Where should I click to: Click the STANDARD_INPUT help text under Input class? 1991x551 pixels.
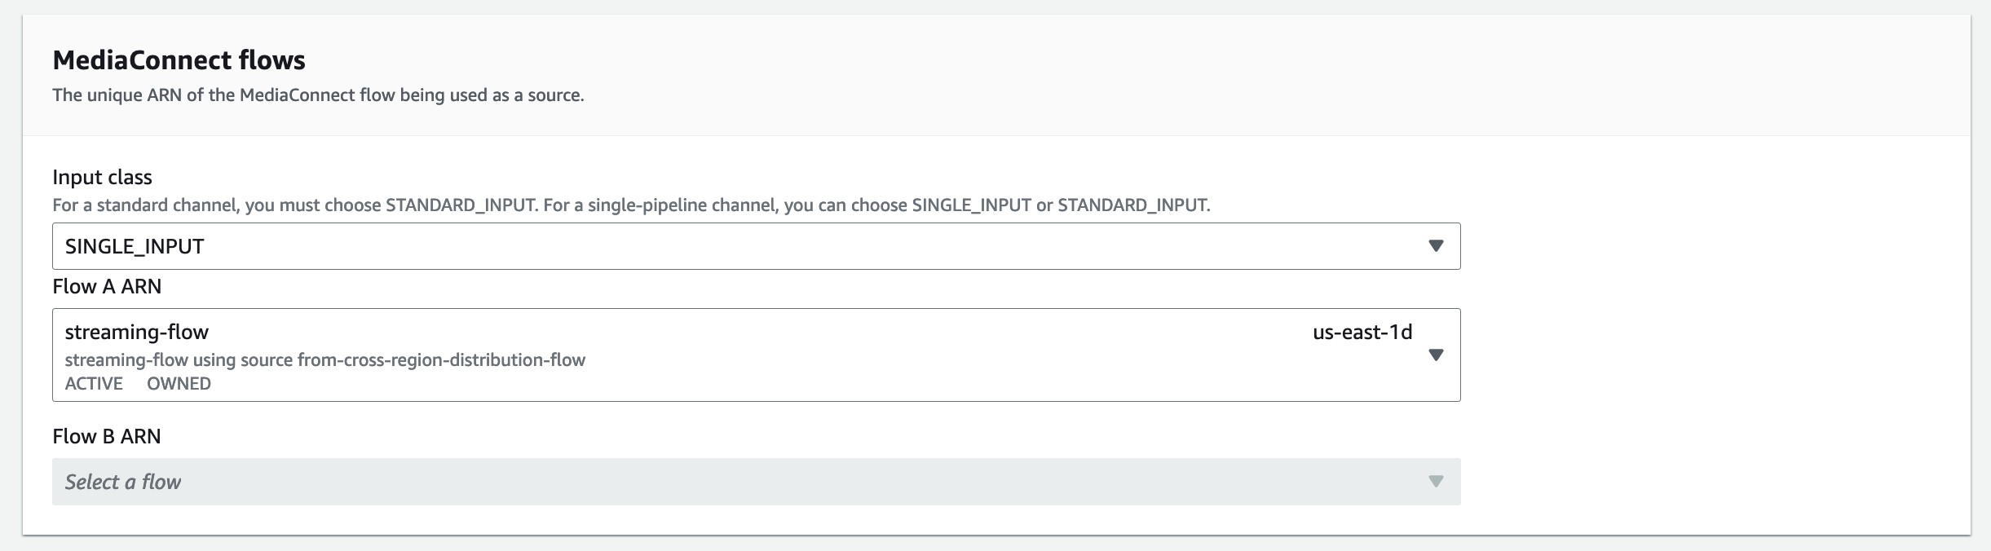630,205
